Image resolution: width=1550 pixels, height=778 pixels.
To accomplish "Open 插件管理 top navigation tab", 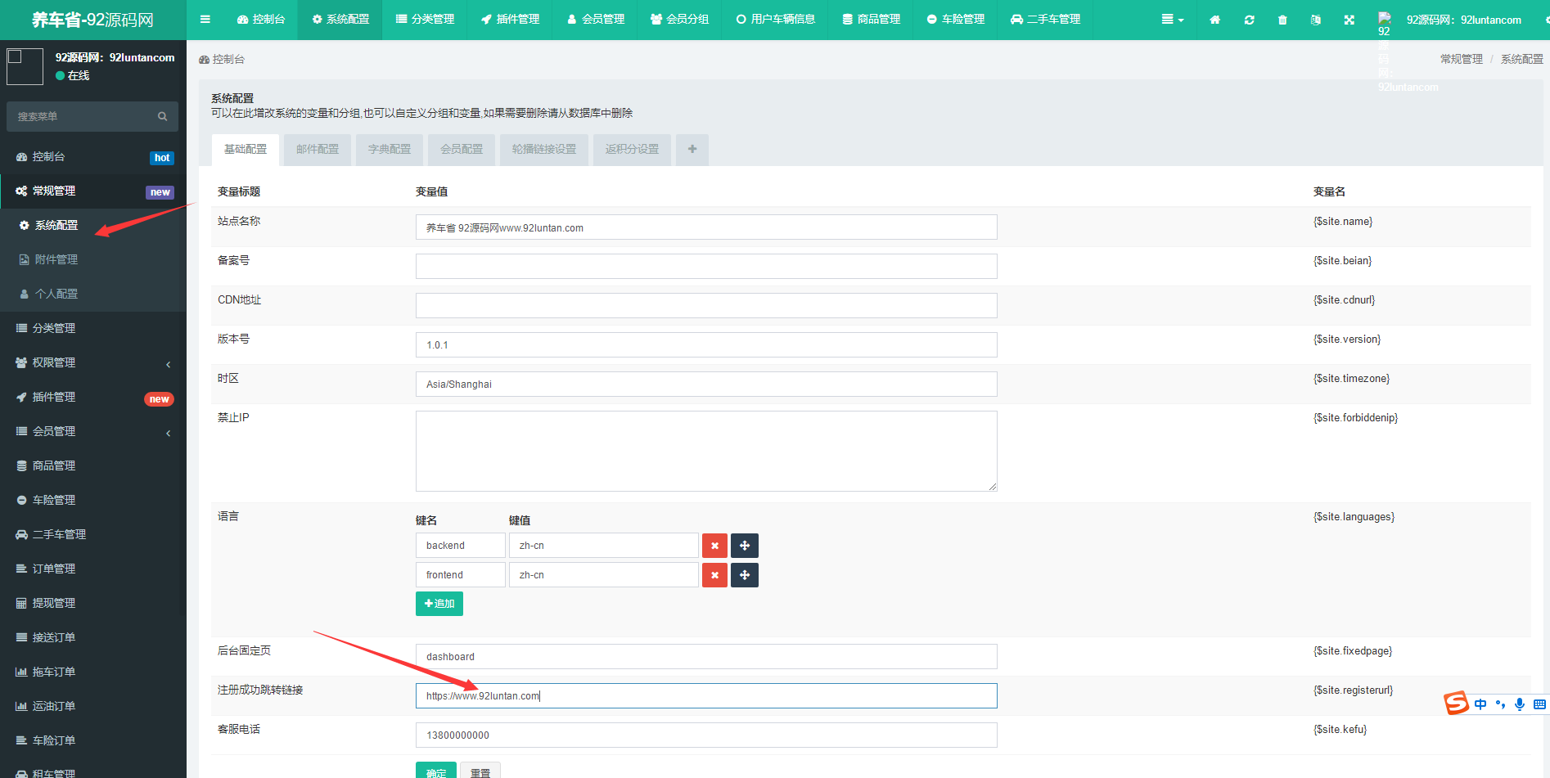I will tap(510, 20).
